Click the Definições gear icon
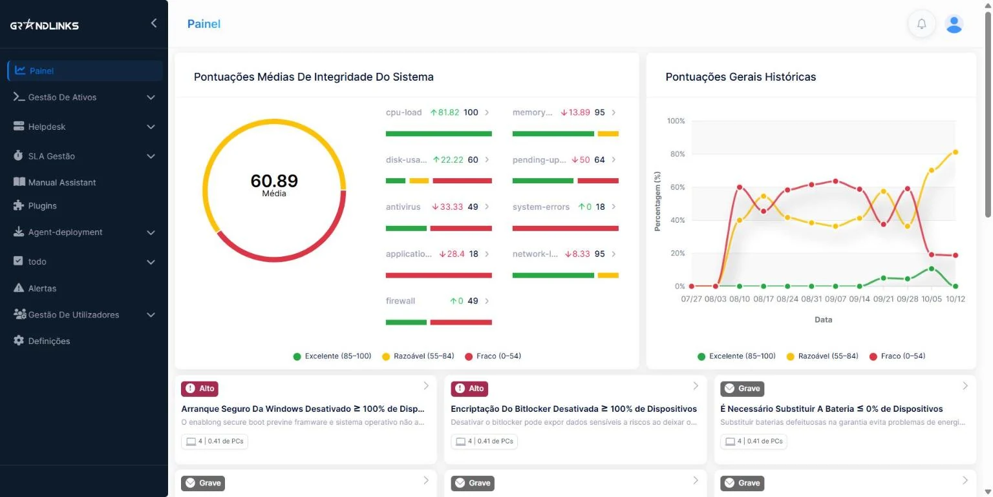Viewport: 993px width, 497px height. click(x=19, y=340)
